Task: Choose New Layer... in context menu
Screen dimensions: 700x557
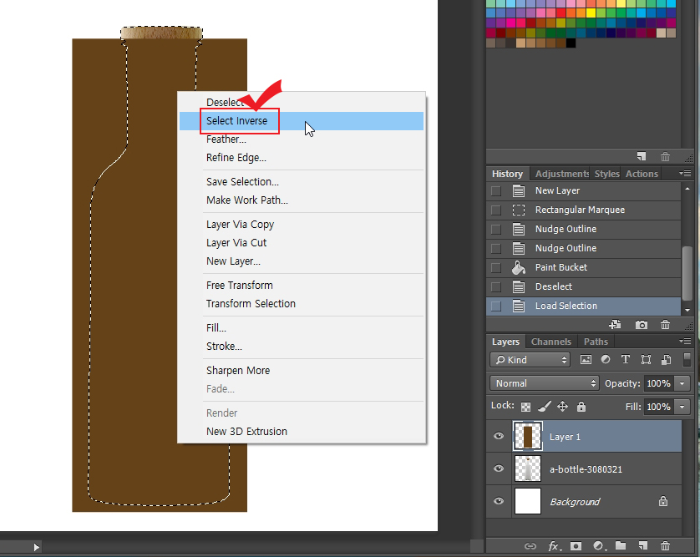Action: (x=302, y=261)
